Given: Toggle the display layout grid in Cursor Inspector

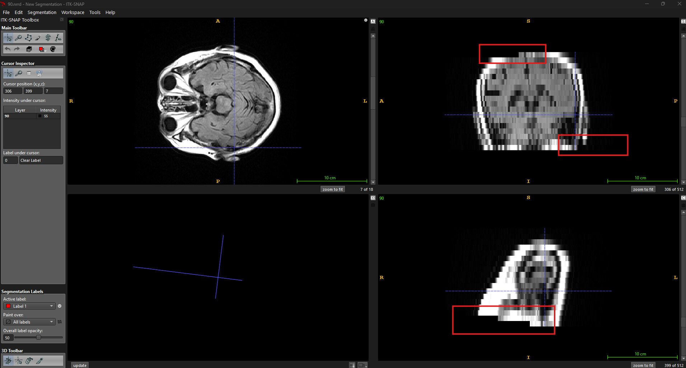Looking at the screenshot, I should tap(29, 73).
